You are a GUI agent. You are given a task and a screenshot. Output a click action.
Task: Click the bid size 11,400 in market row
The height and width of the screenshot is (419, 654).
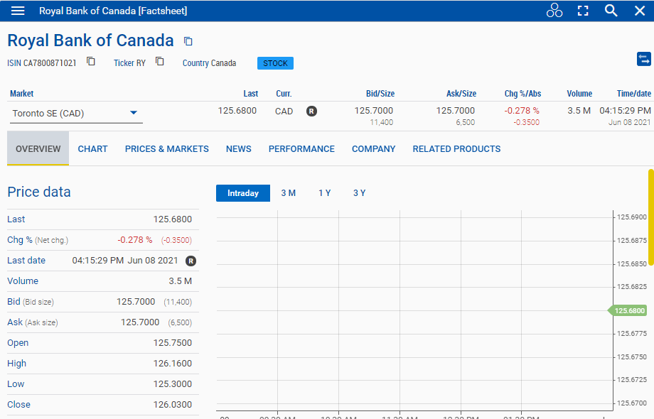coord(381,122)
